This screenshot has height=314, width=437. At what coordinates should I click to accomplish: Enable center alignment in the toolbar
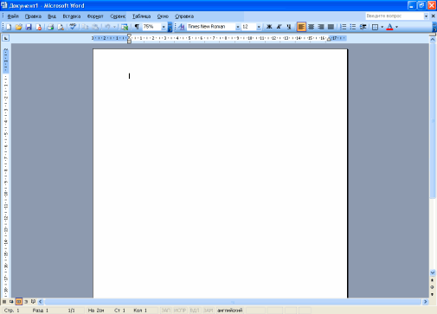311,27
